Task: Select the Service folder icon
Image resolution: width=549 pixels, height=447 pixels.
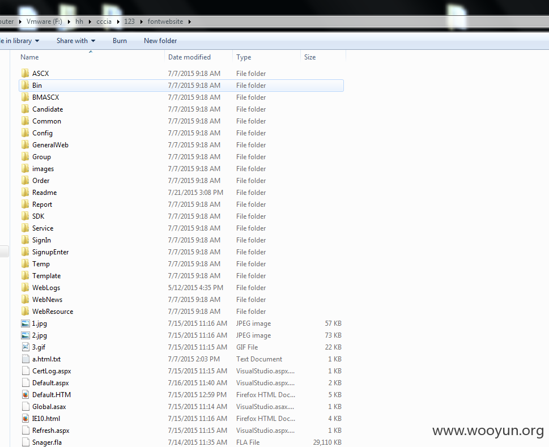Action: pyautogui.click(x=25, y=228)
